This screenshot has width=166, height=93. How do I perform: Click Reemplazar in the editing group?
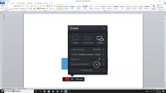click(x=160, y=7)
